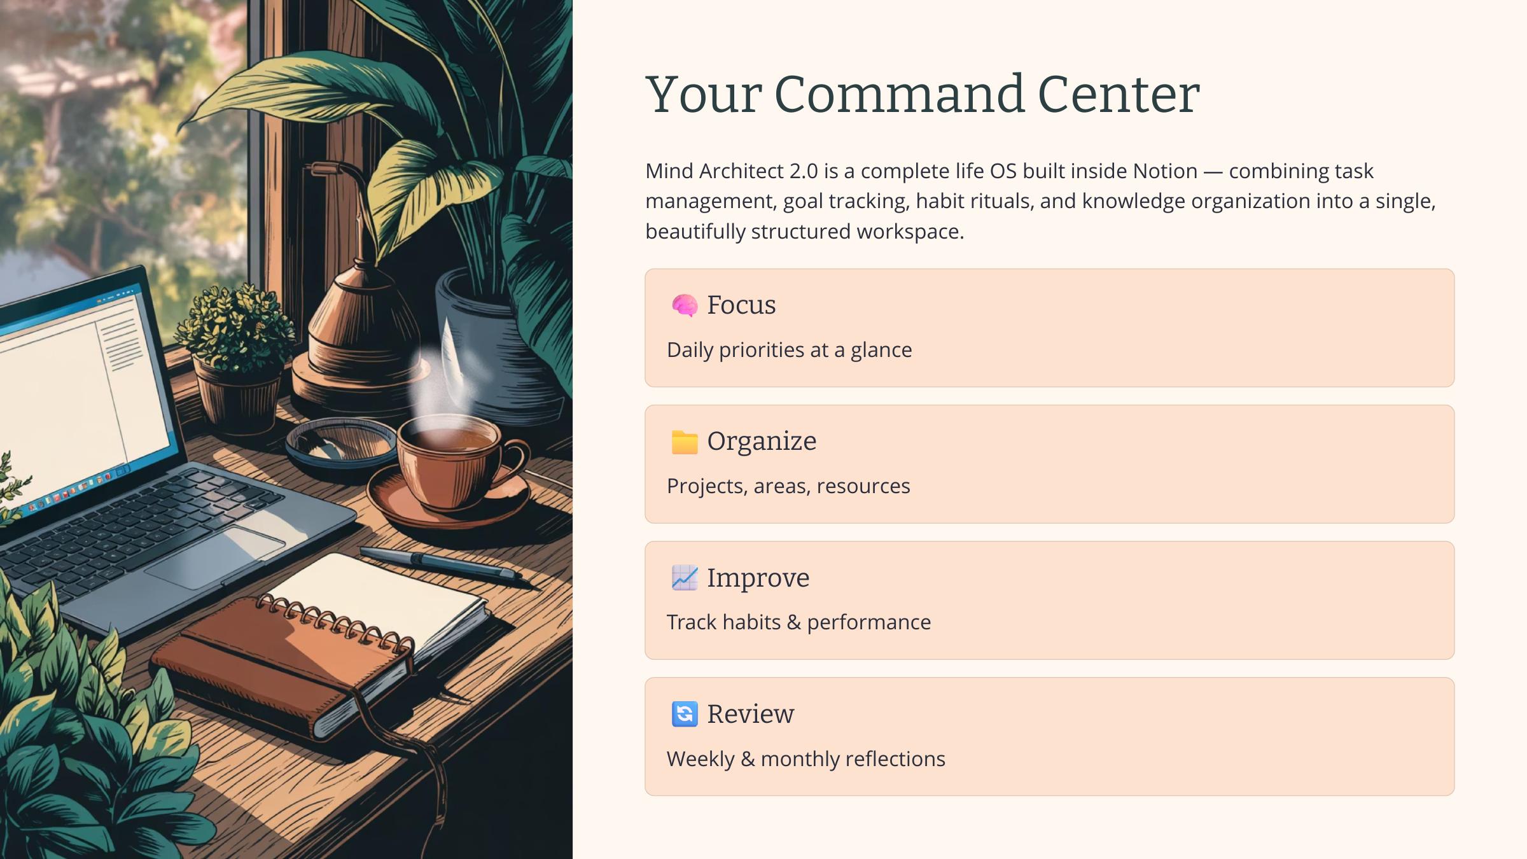Image resolution: width=1527 pixels, height=859 pixels.
Task: Click "Projects, areas, resources" text
Action: [x=788, y=486]
